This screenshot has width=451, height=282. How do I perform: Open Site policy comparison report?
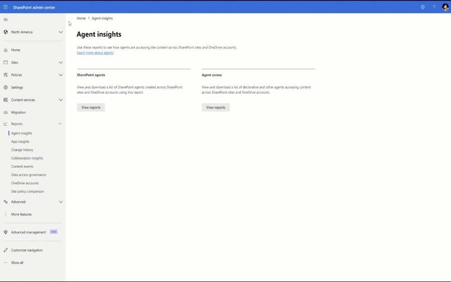(28, 191)
